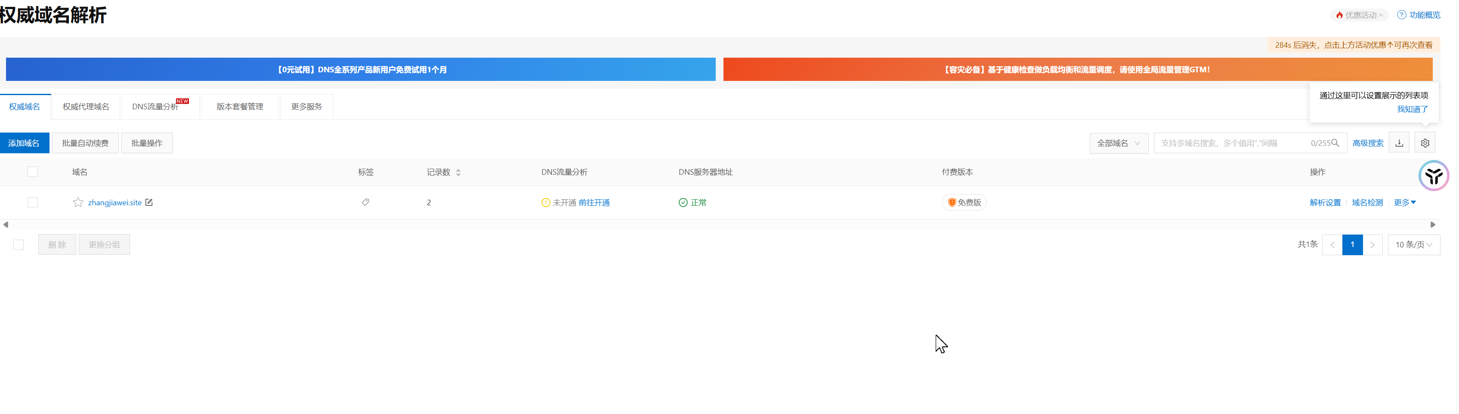Screen dimensions: 1459x414
Task: Click the search magnifier icon
Action: (1335, 143)
